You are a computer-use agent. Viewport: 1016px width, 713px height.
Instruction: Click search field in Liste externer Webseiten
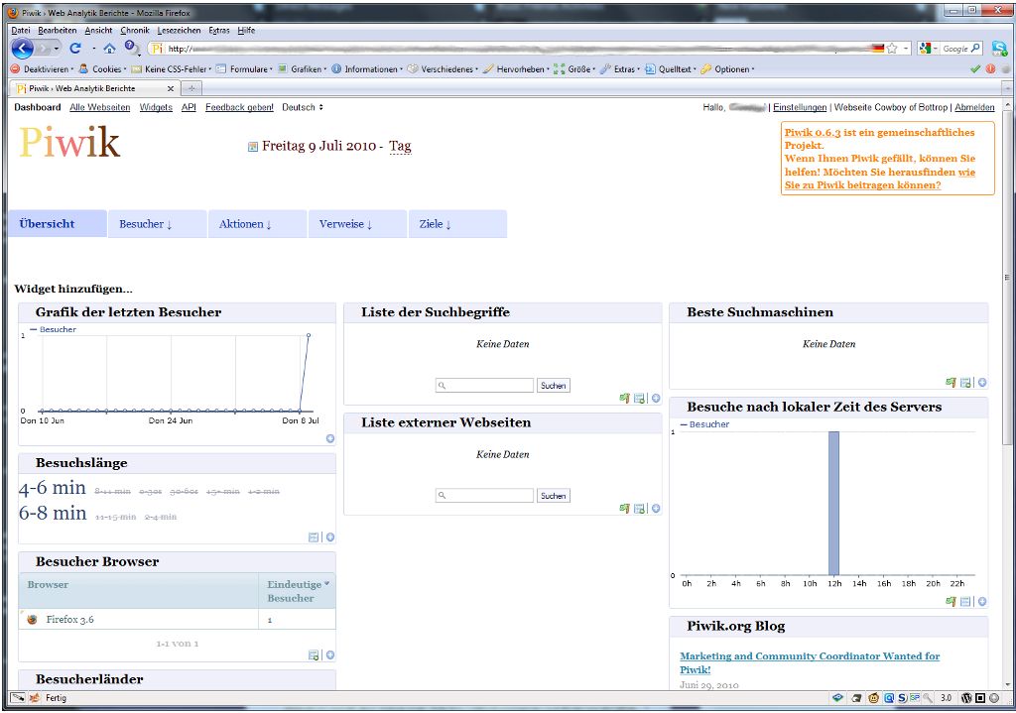[484, 496]
